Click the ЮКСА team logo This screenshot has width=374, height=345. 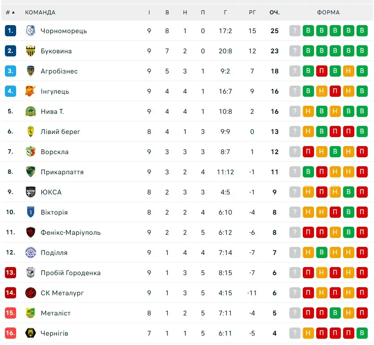(x=30, y=192)
